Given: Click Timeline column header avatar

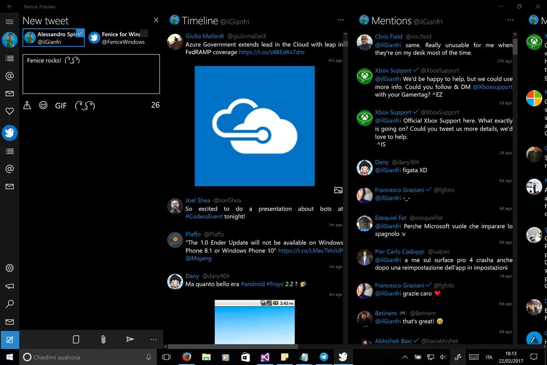Looking at the screenshot, I should click(174, 20).
